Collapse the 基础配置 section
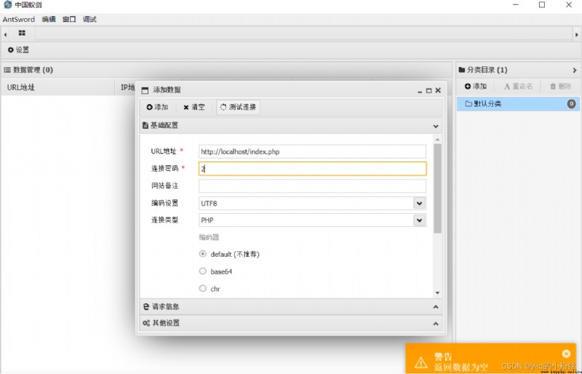Viewport: 582px width, 374px height. point(435,127)
